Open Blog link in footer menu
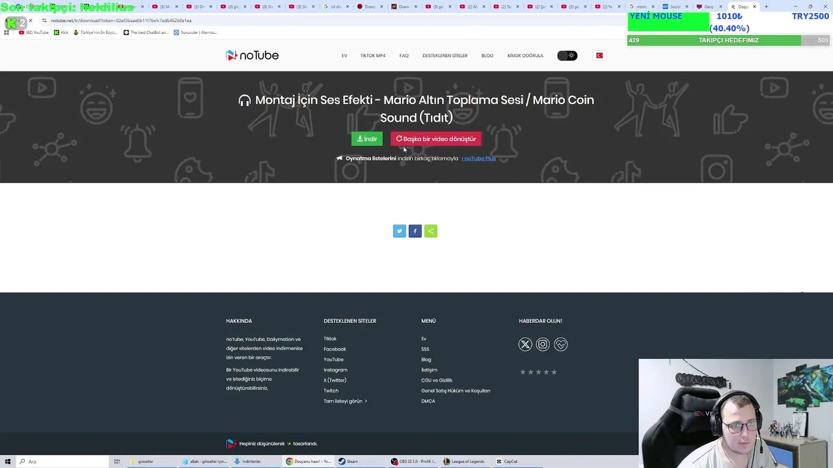Viewport: 833px width, 468px height. tap(426, 359)
